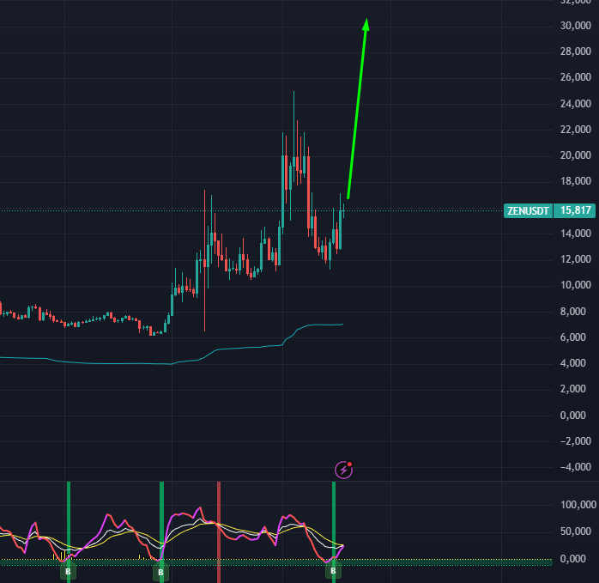Screen dimensions: 599x583
Task: Click the −4,000 price axis label
Action: coord(575,467)
